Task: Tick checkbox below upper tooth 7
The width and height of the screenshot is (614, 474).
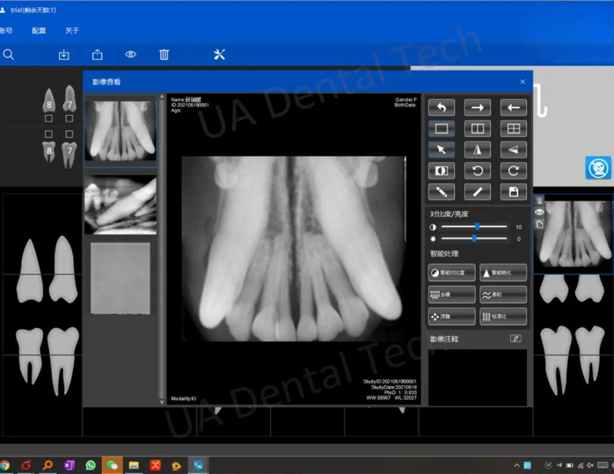Action: [x=69, y=118]
